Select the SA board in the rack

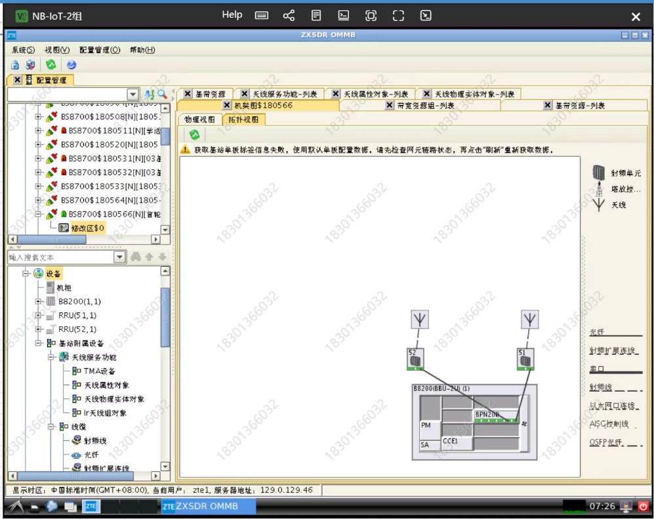pyautogui.click(x=430, y=445)
